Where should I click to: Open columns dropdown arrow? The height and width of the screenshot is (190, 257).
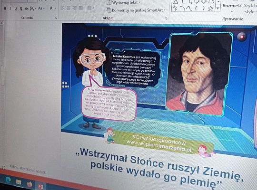pyautogui.click(x=94, y=8)
